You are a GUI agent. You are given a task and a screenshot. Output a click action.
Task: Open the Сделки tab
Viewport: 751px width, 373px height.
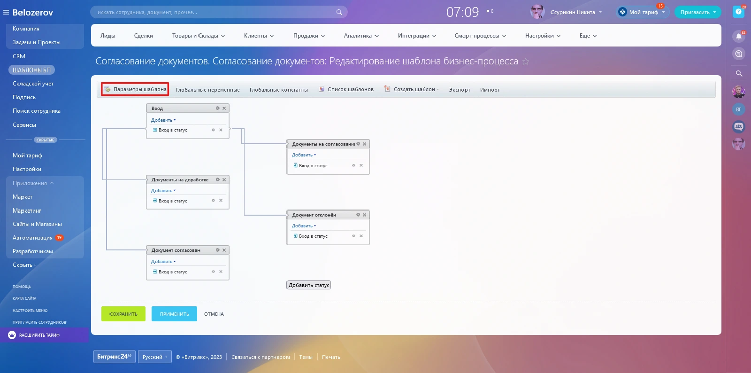(x=143, y=36)
